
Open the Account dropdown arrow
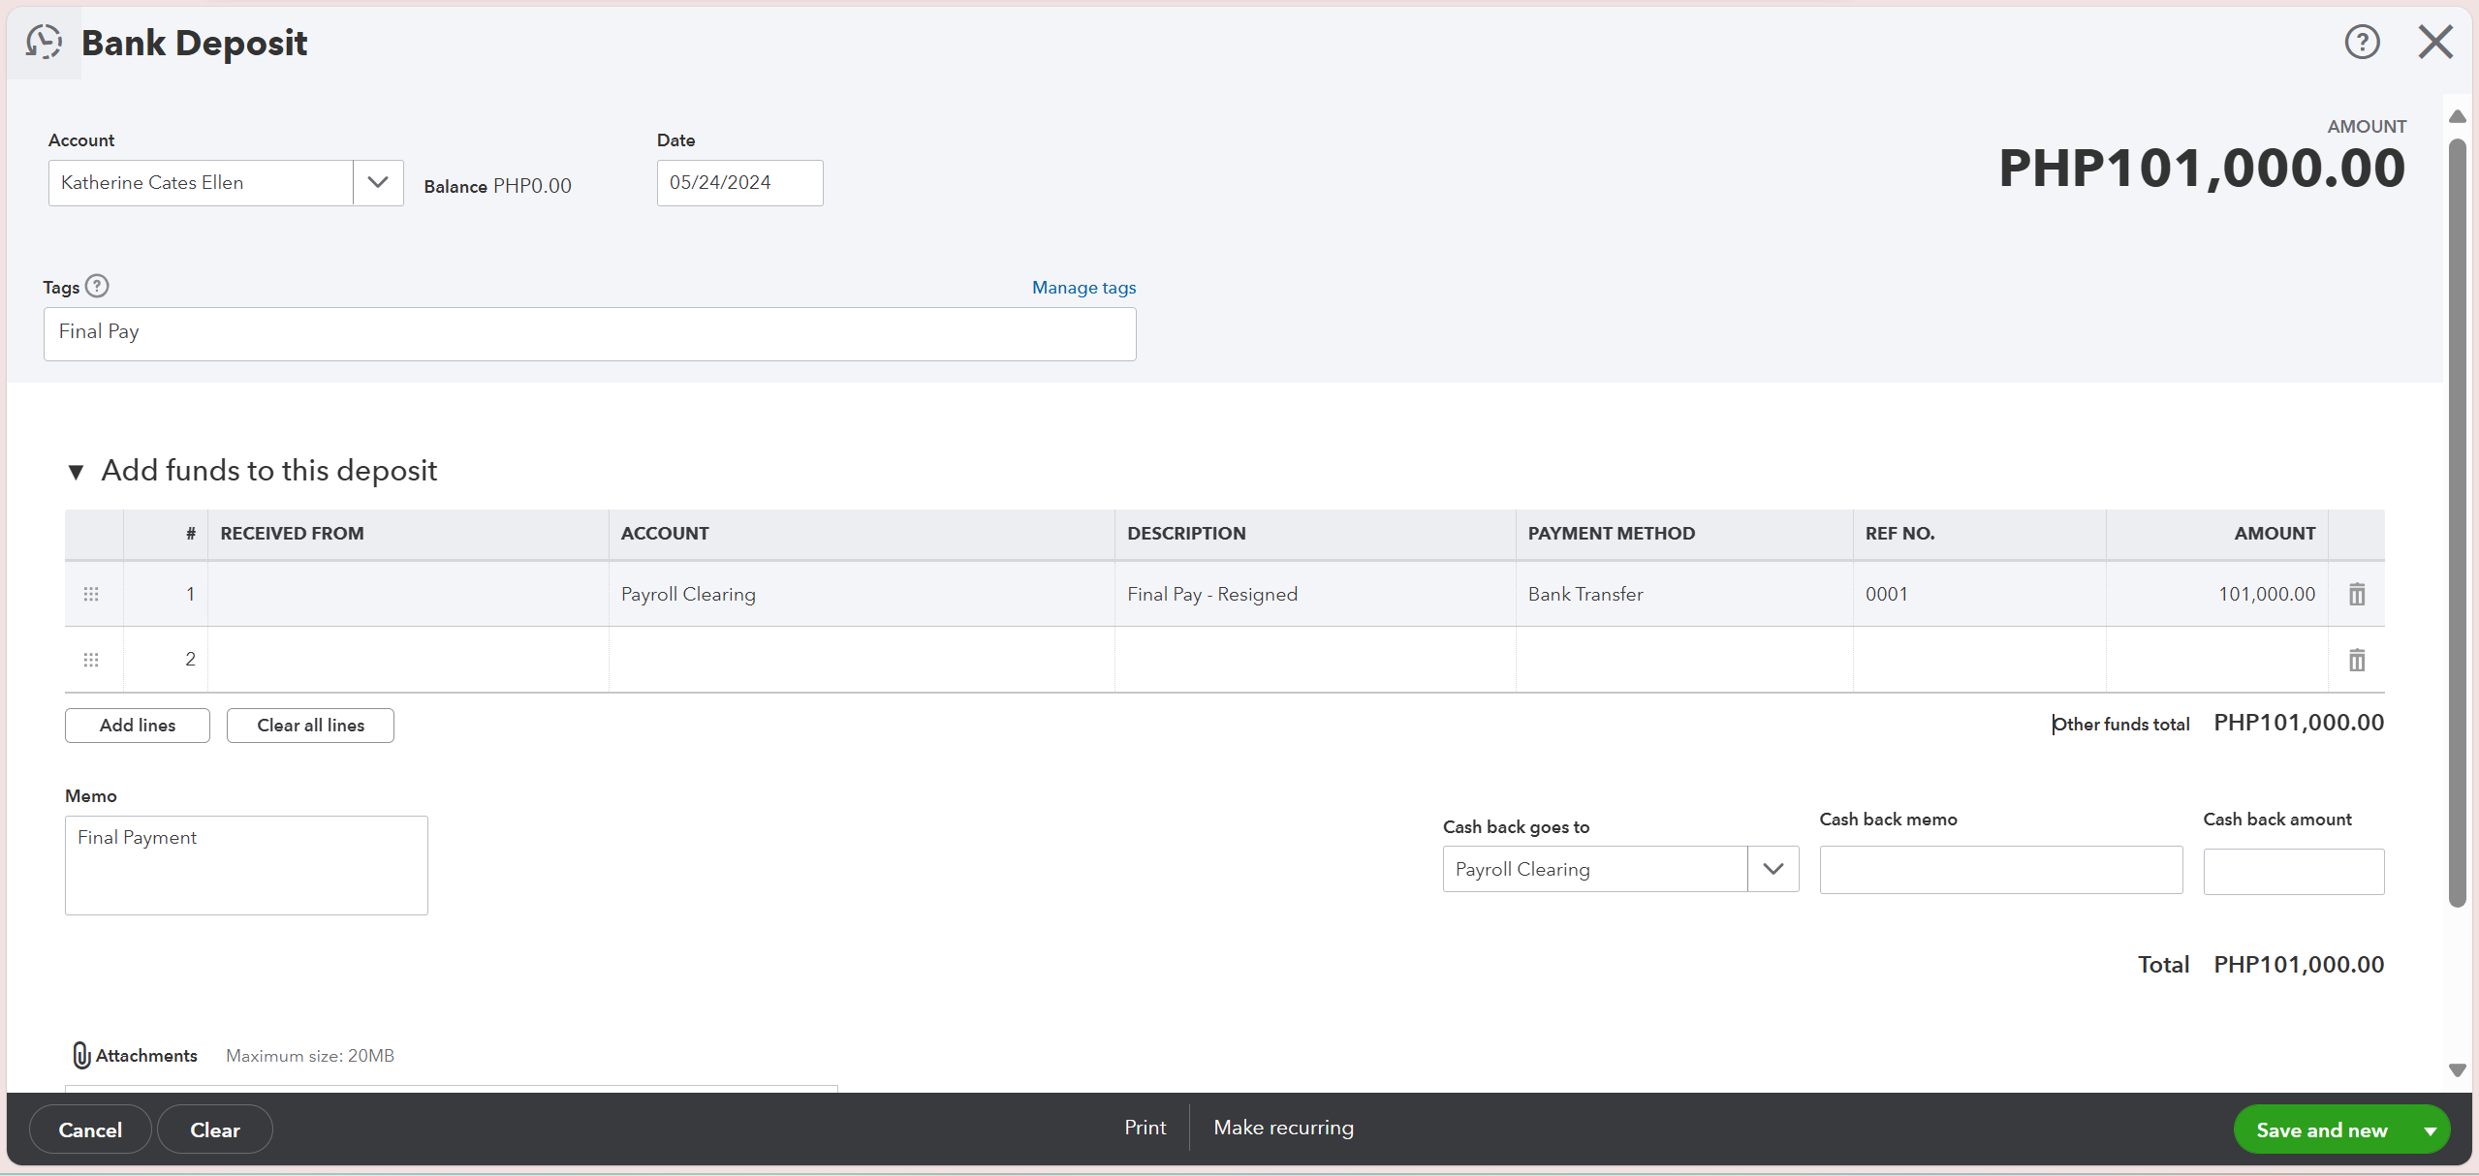378,183
